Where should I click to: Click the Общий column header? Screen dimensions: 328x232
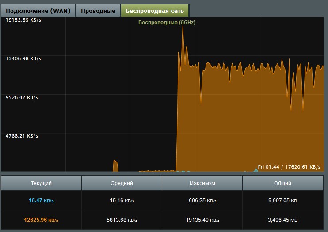tap(282, 183)
